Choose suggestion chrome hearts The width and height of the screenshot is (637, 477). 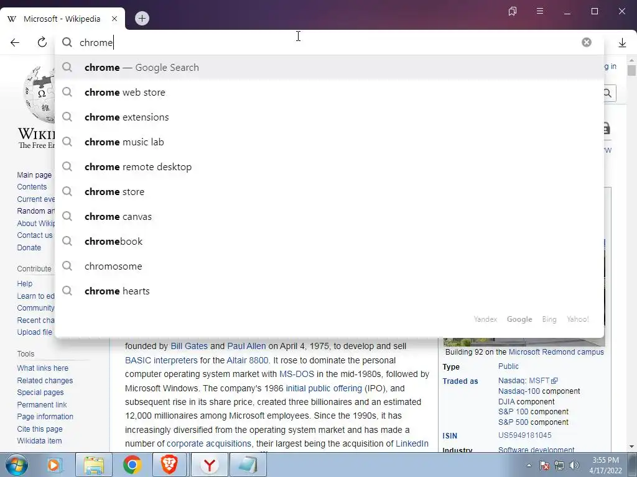(330, 291)
